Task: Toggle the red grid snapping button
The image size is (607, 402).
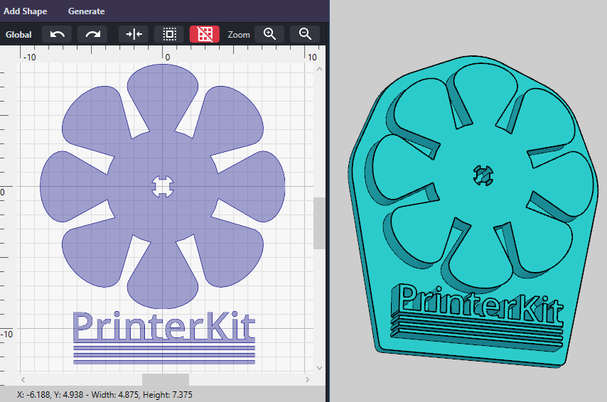Action: [205, 34]
